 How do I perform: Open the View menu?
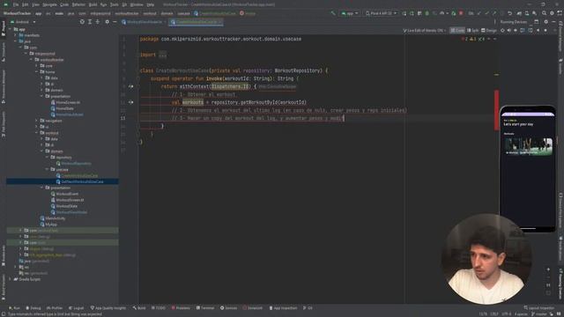(35, 4)
